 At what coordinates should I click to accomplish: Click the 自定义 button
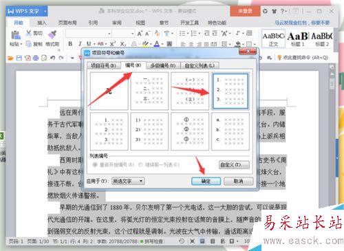[234, 165]
